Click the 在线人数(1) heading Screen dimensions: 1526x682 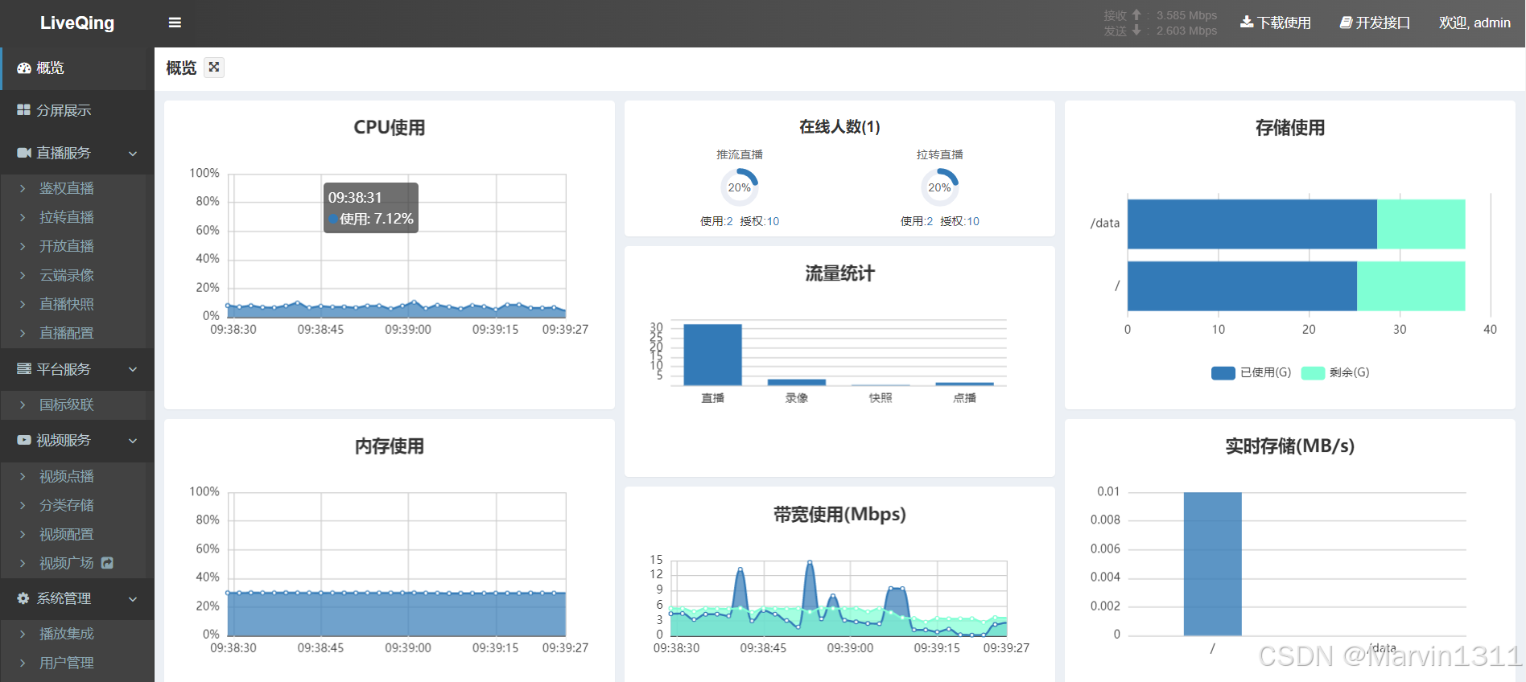[x=839, y=126]
